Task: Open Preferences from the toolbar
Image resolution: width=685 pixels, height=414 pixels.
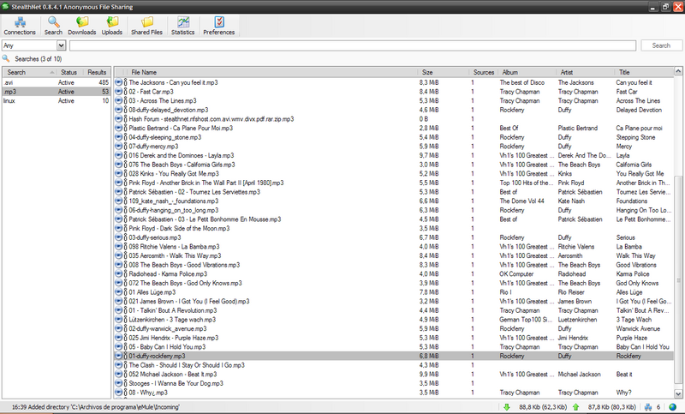Action: click(x=219, y=25)
